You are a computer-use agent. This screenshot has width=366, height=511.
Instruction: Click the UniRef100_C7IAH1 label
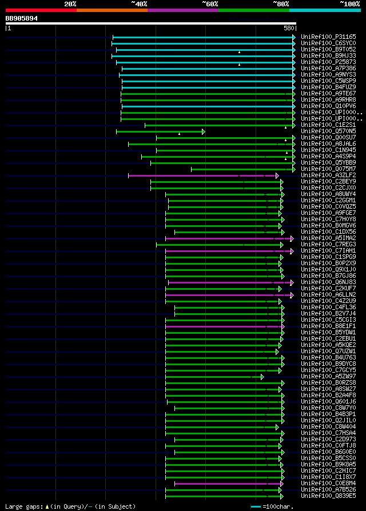[x=328, y=250]
